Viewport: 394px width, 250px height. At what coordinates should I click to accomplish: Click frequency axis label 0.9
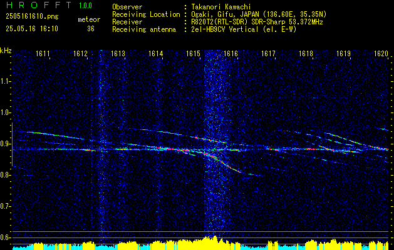click(x=5, y=144)
